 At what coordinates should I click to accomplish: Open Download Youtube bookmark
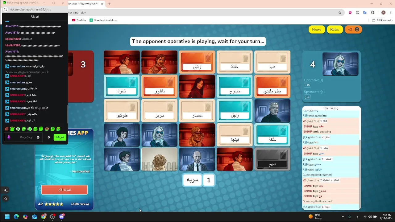click(103, 20)
